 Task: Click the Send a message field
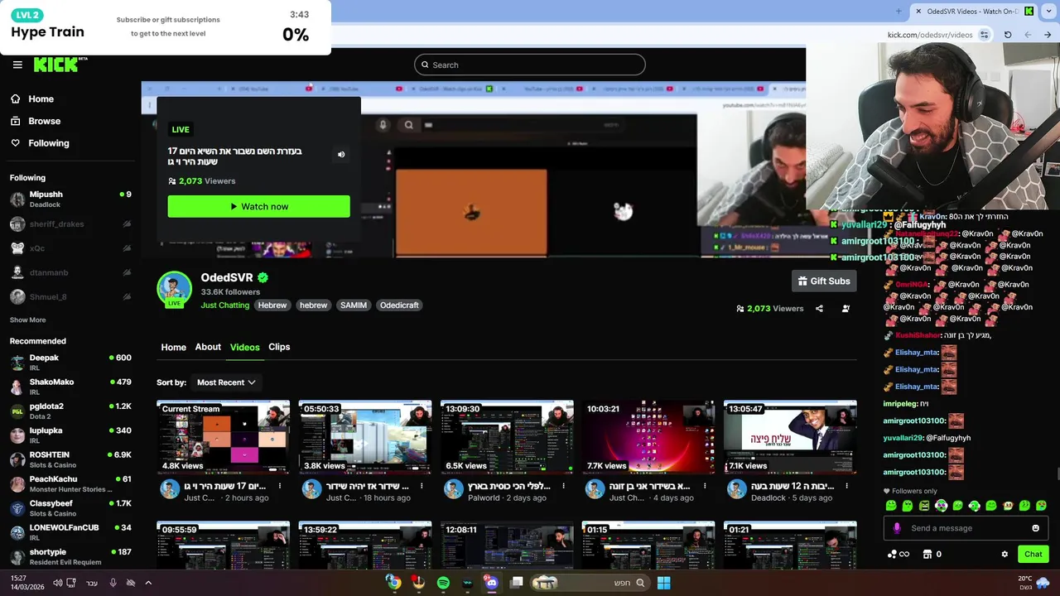(x=966, y=528)
